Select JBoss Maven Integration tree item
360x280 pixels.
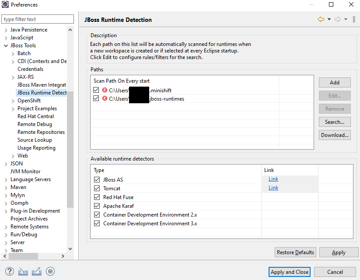(42, 85)
